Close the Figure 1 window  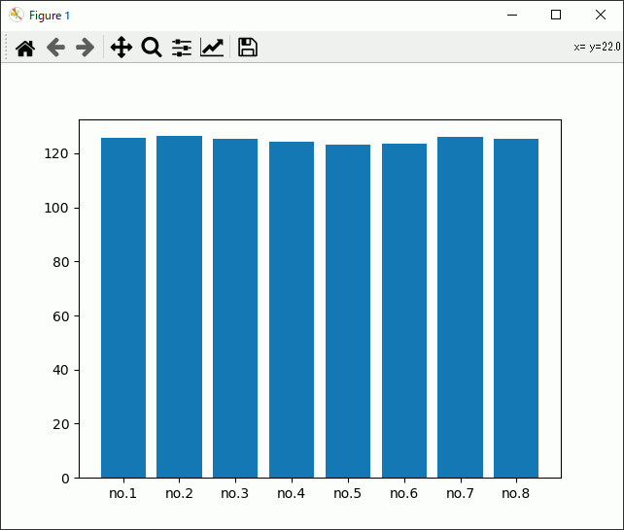click(601, 16)
